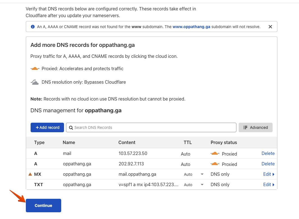Open the Advanced filter options
This screenshot has width=299, height=219.
255,127
